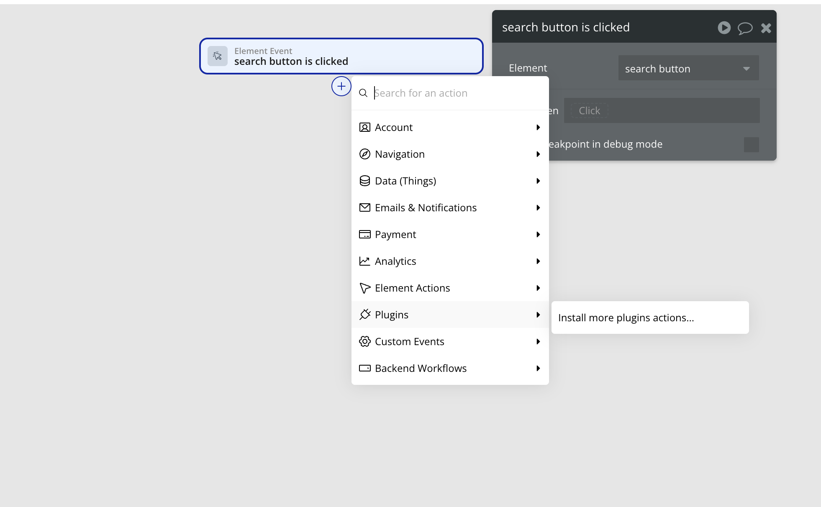Click the run workflow play icon
Image resolution: width=821 pixels, height=507 pixels.
click(724, 28)
